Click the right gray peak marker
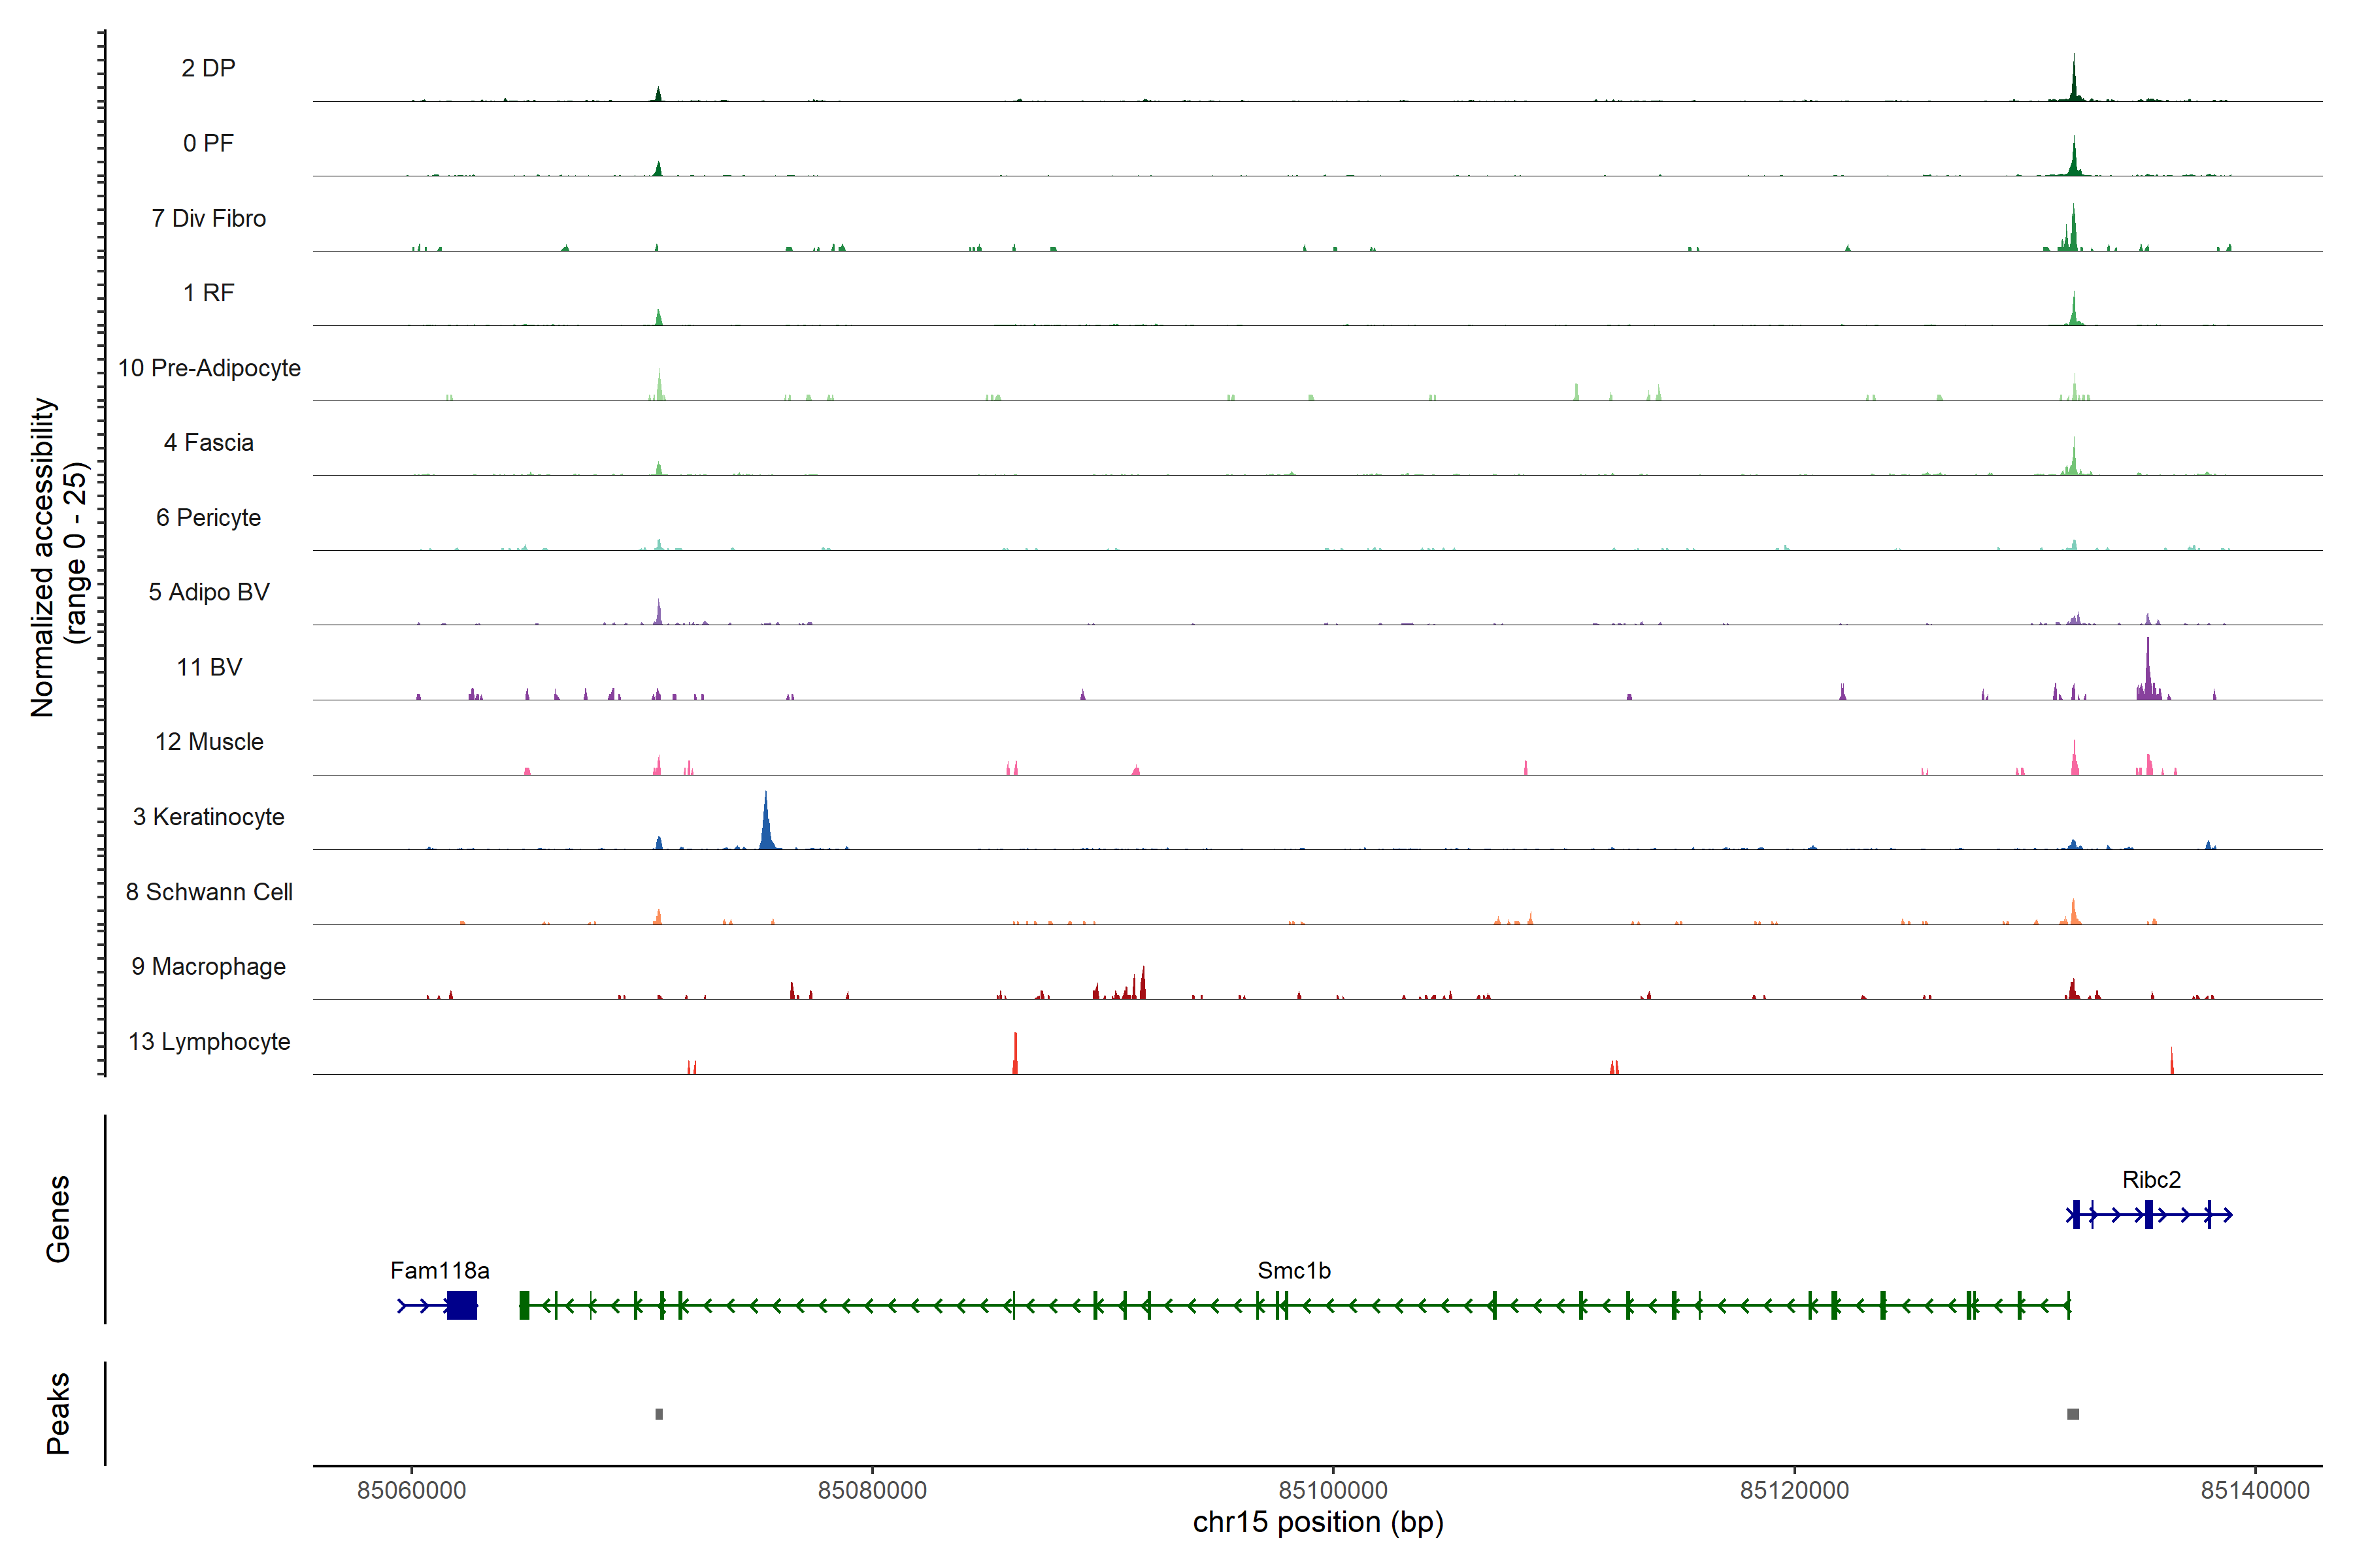2353x1568 pixels. (x=2073, y=1414)
